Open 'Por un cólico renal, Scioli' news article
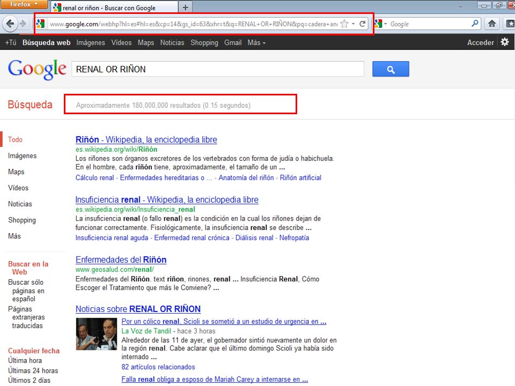 click(224, 321)
